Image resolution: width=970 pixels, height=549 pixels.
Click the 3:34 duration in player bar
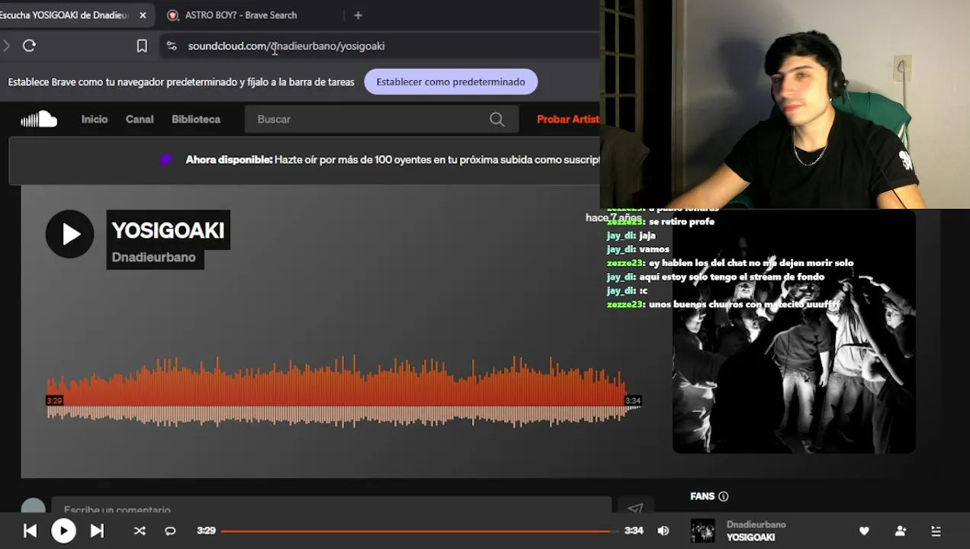click(634, 531)
